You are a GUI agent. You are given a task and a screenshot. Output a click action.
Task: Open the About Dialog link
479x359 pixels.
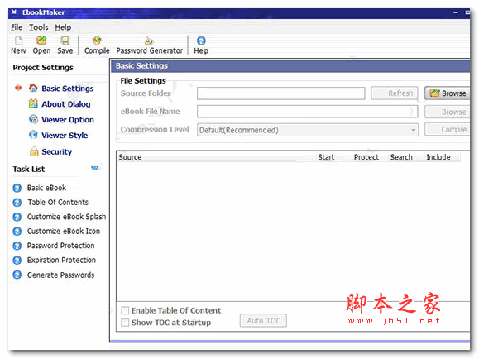tap(66, 104)
